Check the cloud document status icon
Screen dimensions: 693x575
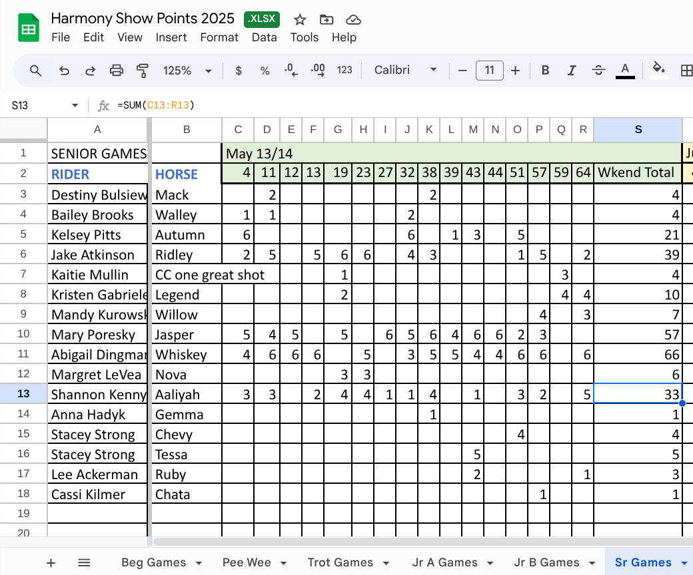pyautogui.click(x=354, y=19)
